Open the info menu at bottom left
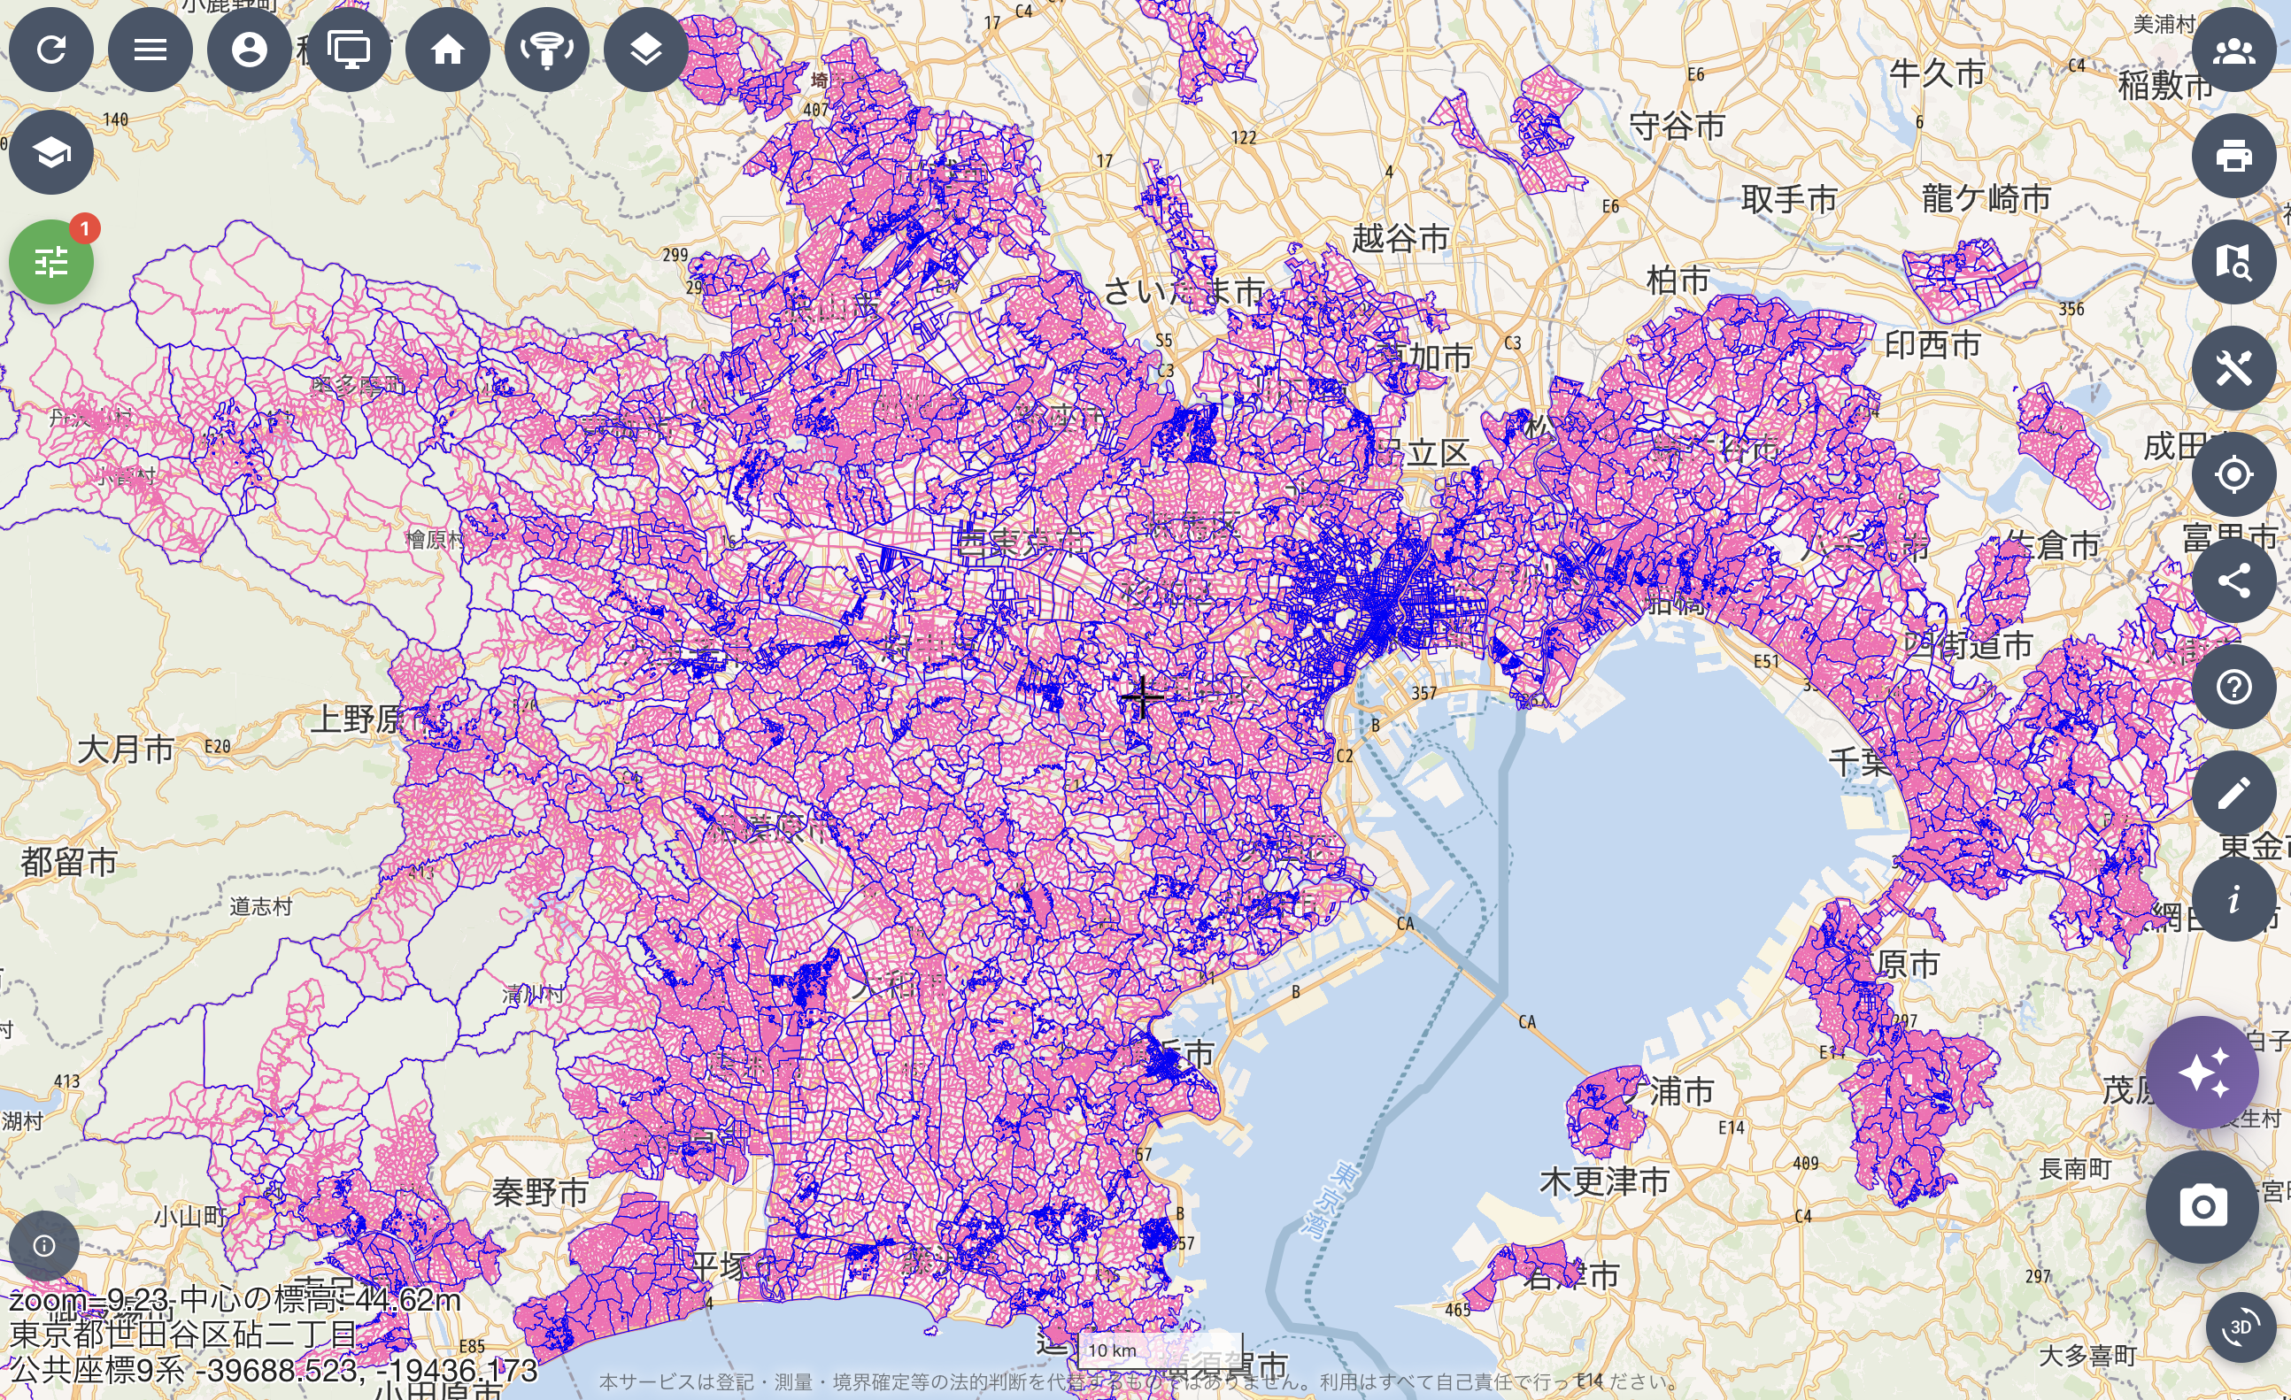The image size is (2291, 1400). pos(44,1246)
